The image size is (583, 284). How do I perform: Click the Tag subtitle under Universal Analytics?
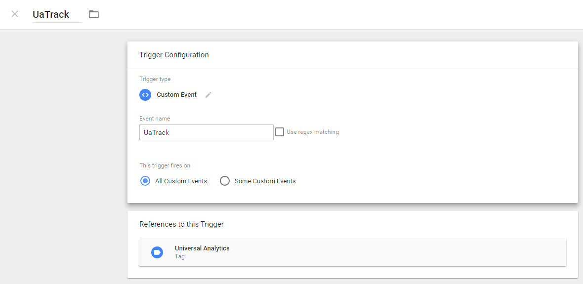pos(179,256)
